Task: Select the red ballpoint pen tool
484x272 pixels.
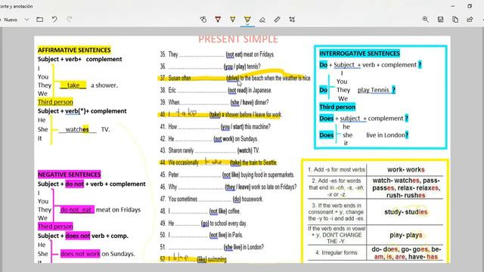Action: 218,20
